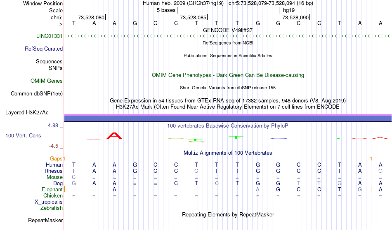Viewport: 392px width, 230px height.
Task: Click the chr5 coordinate range header text
Action: pyautogui.click(x=271, y=3)
